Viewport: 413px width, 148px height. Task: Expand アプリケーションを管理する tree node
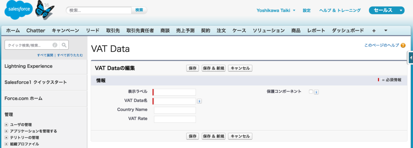(x=6, y=131)
